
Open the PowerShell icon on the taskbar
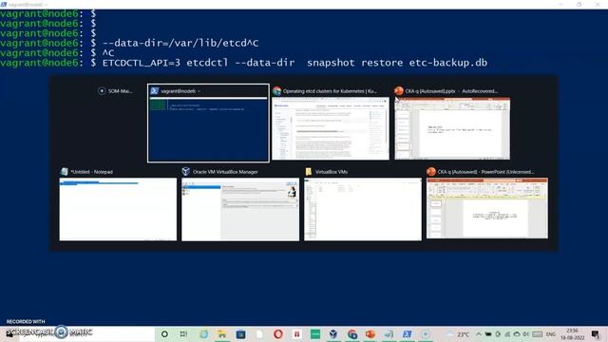pyautogui.click(x=407, y=334)
